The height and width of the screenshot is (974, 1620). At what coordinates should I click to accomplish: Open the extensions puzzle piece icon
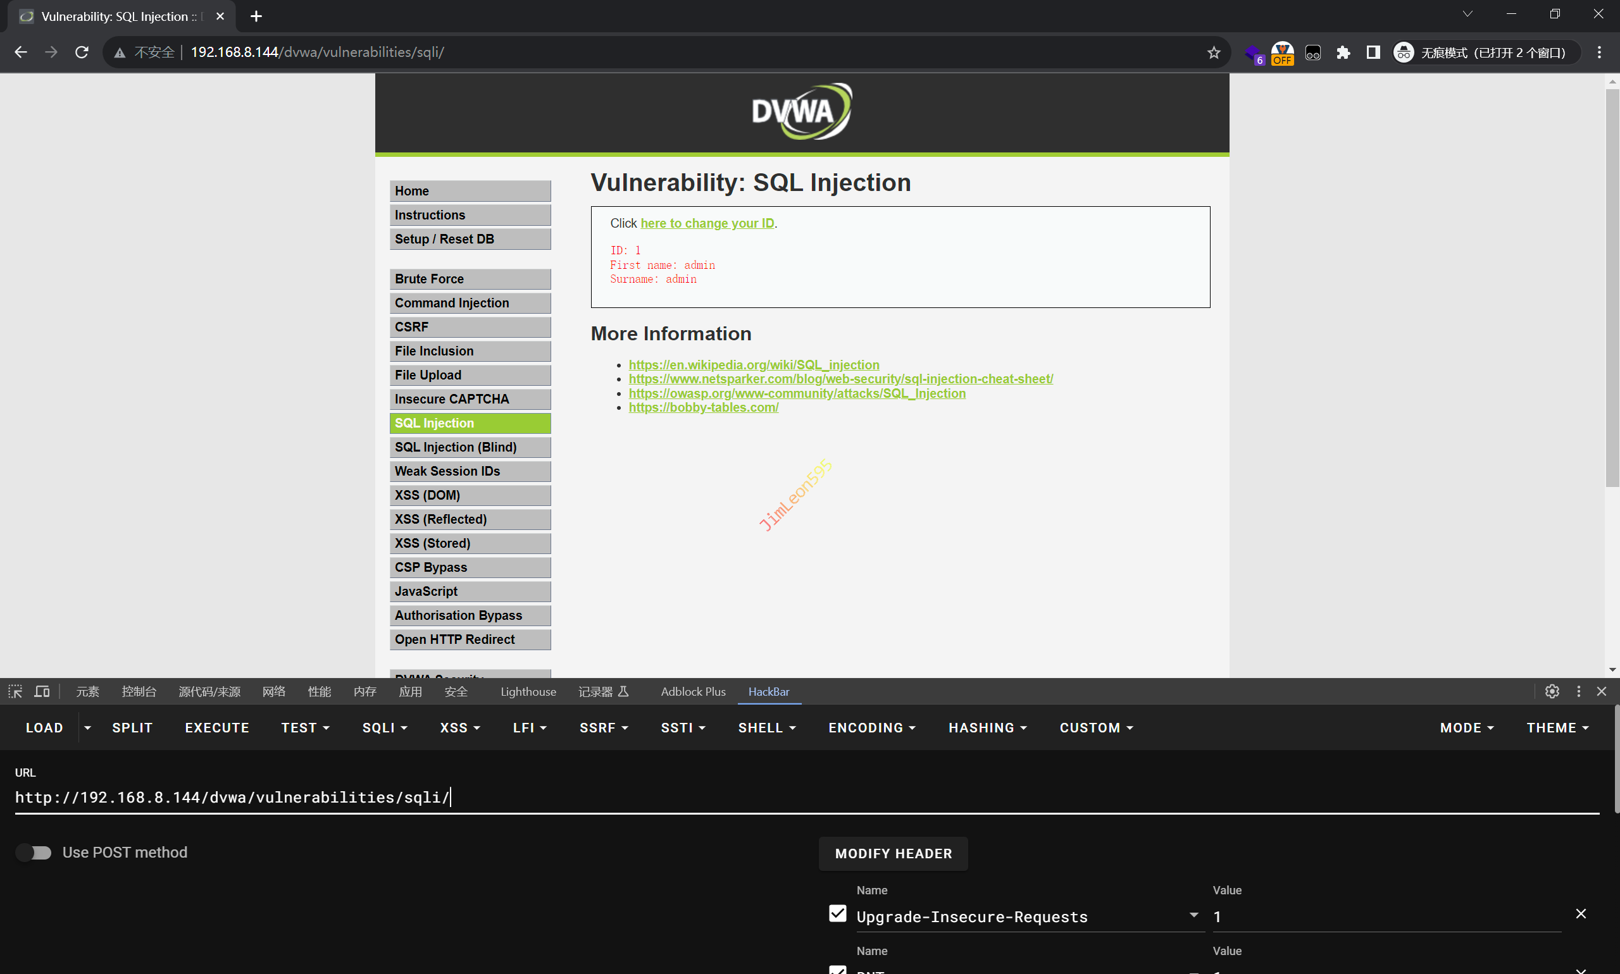[1343, 52]
